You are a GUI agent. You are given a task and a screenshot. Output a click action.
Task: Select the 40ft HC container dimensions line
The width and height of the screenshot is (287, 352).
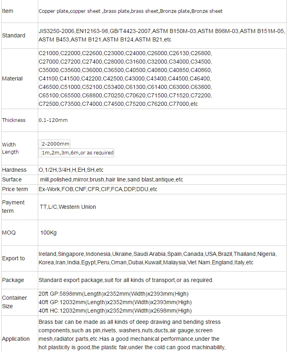click(115, 311)
